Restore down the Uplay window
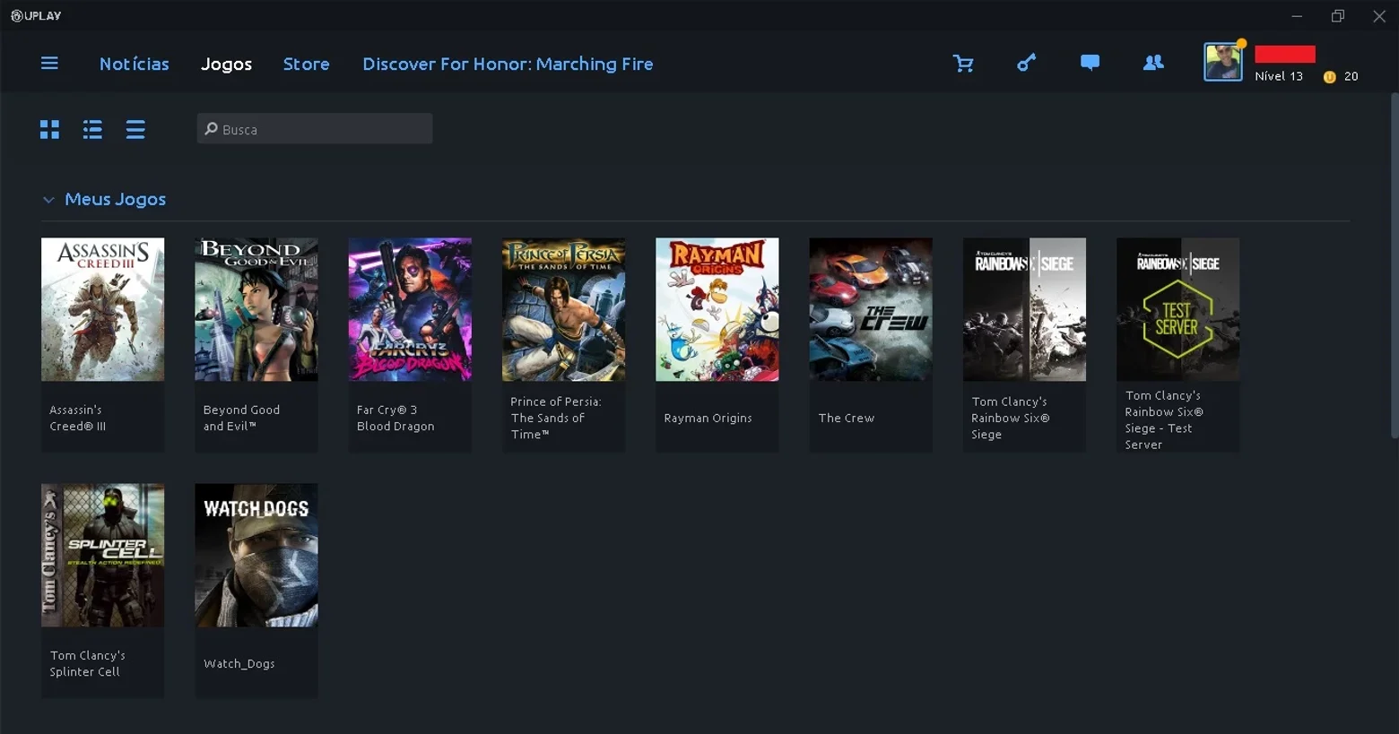Viewport: 1399px width, 734px height. [1338, 16]
